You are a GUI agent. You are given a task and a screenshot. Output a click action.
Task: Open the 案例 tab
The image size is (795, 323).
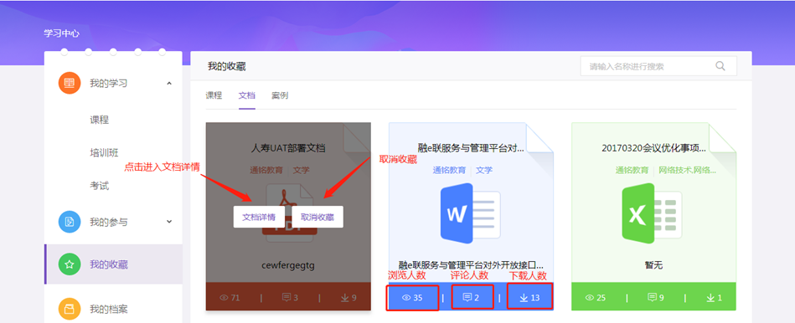click(280, 95)
